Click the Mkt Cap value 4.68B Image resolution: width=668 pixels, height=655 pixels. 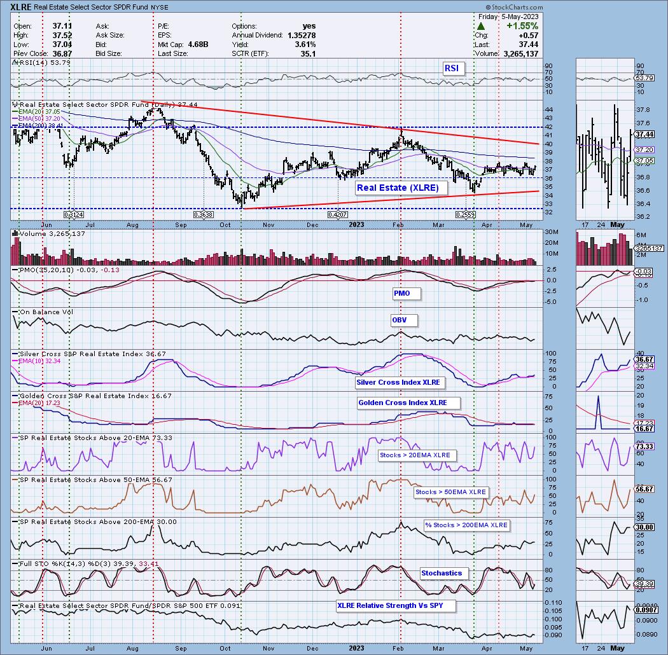(198, 45)
